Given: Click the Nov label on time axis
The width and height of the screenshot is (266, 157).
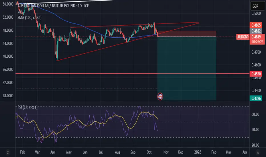Looking at the screenshot, I should click(166, 152).
